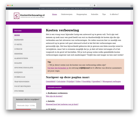Go to the Stappenplan menu item
This screenshot has width=139, height=118.
tap(82, 14)
